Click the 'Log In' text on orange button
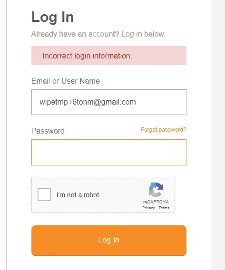This screenshot has height=270, width=225. coord(108,240)
